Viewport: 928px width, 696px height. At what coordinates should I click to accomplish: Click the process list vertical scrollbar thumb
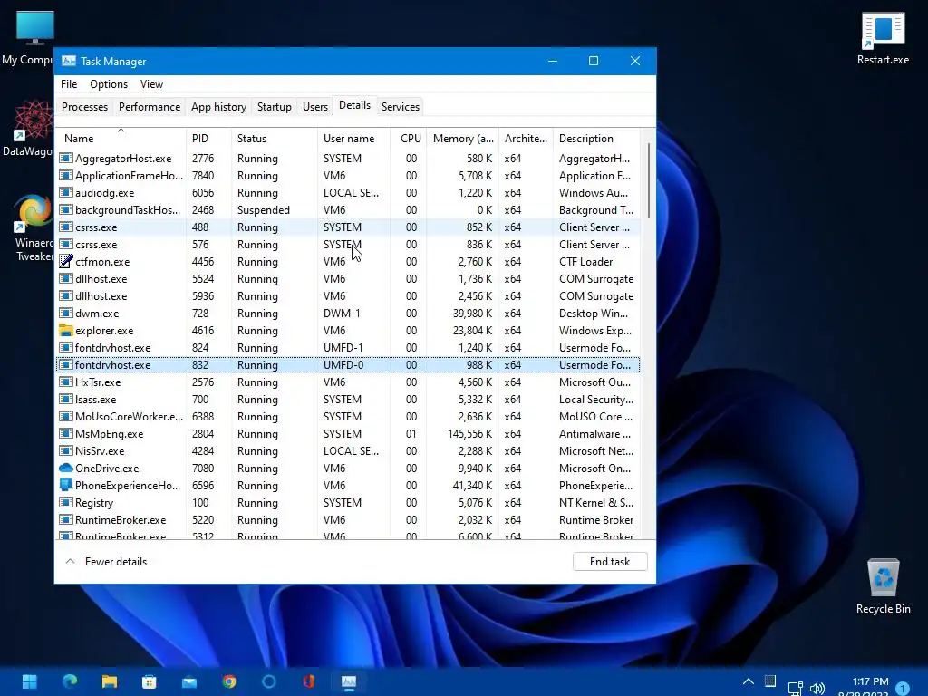tap(649, 180)
